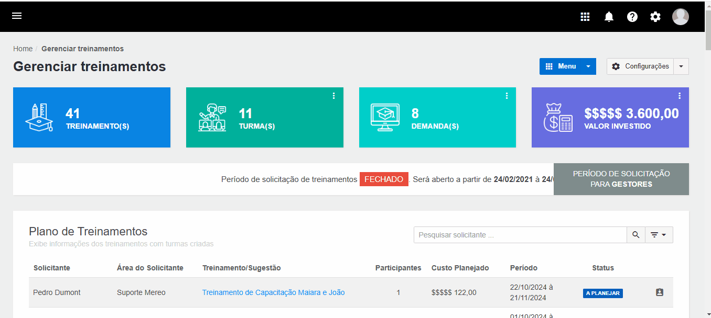711x318 pixels.
Task: Click the Configurações button
Action: tap(641, 66)
